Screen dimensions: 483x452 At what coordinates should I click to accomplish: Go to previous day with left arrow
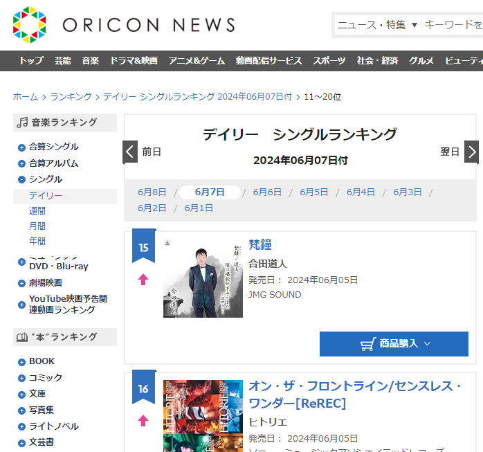point(130,152)
